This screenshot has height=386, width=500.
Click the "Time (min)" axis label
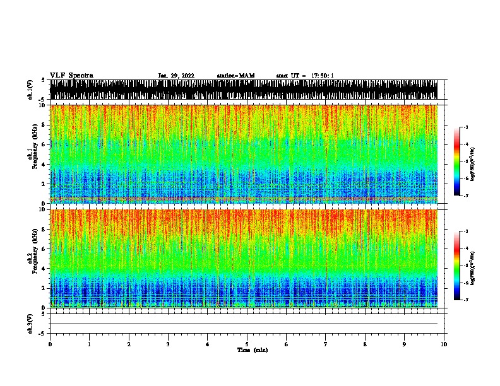point(253,350)
